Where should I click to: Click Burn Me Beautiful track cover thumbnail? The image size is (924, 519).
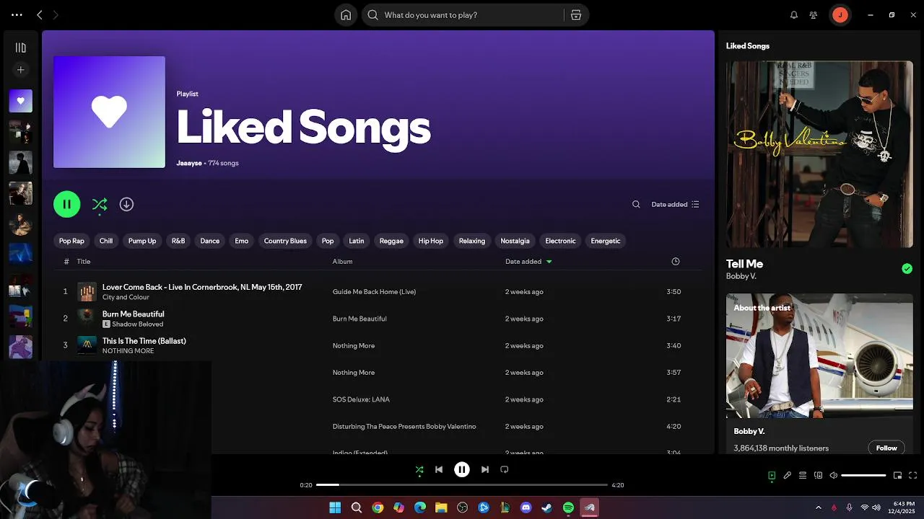tap(87, 319)
